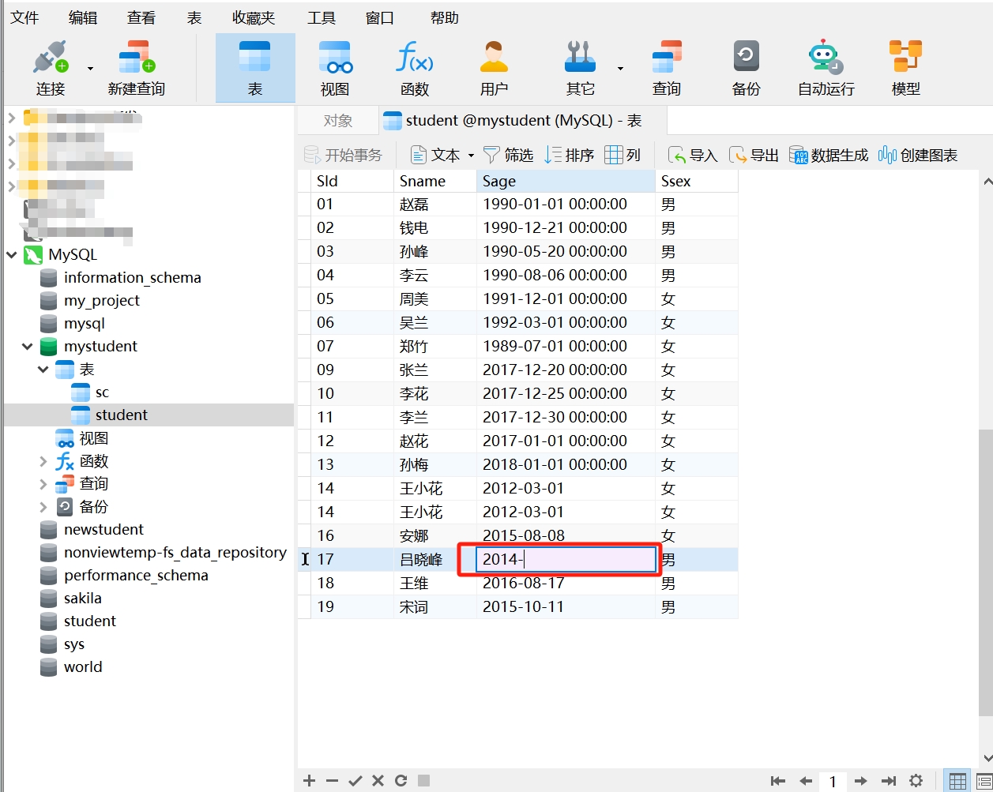Collapse the mystudent database node
Screen dimensions: 993x792
28,347
